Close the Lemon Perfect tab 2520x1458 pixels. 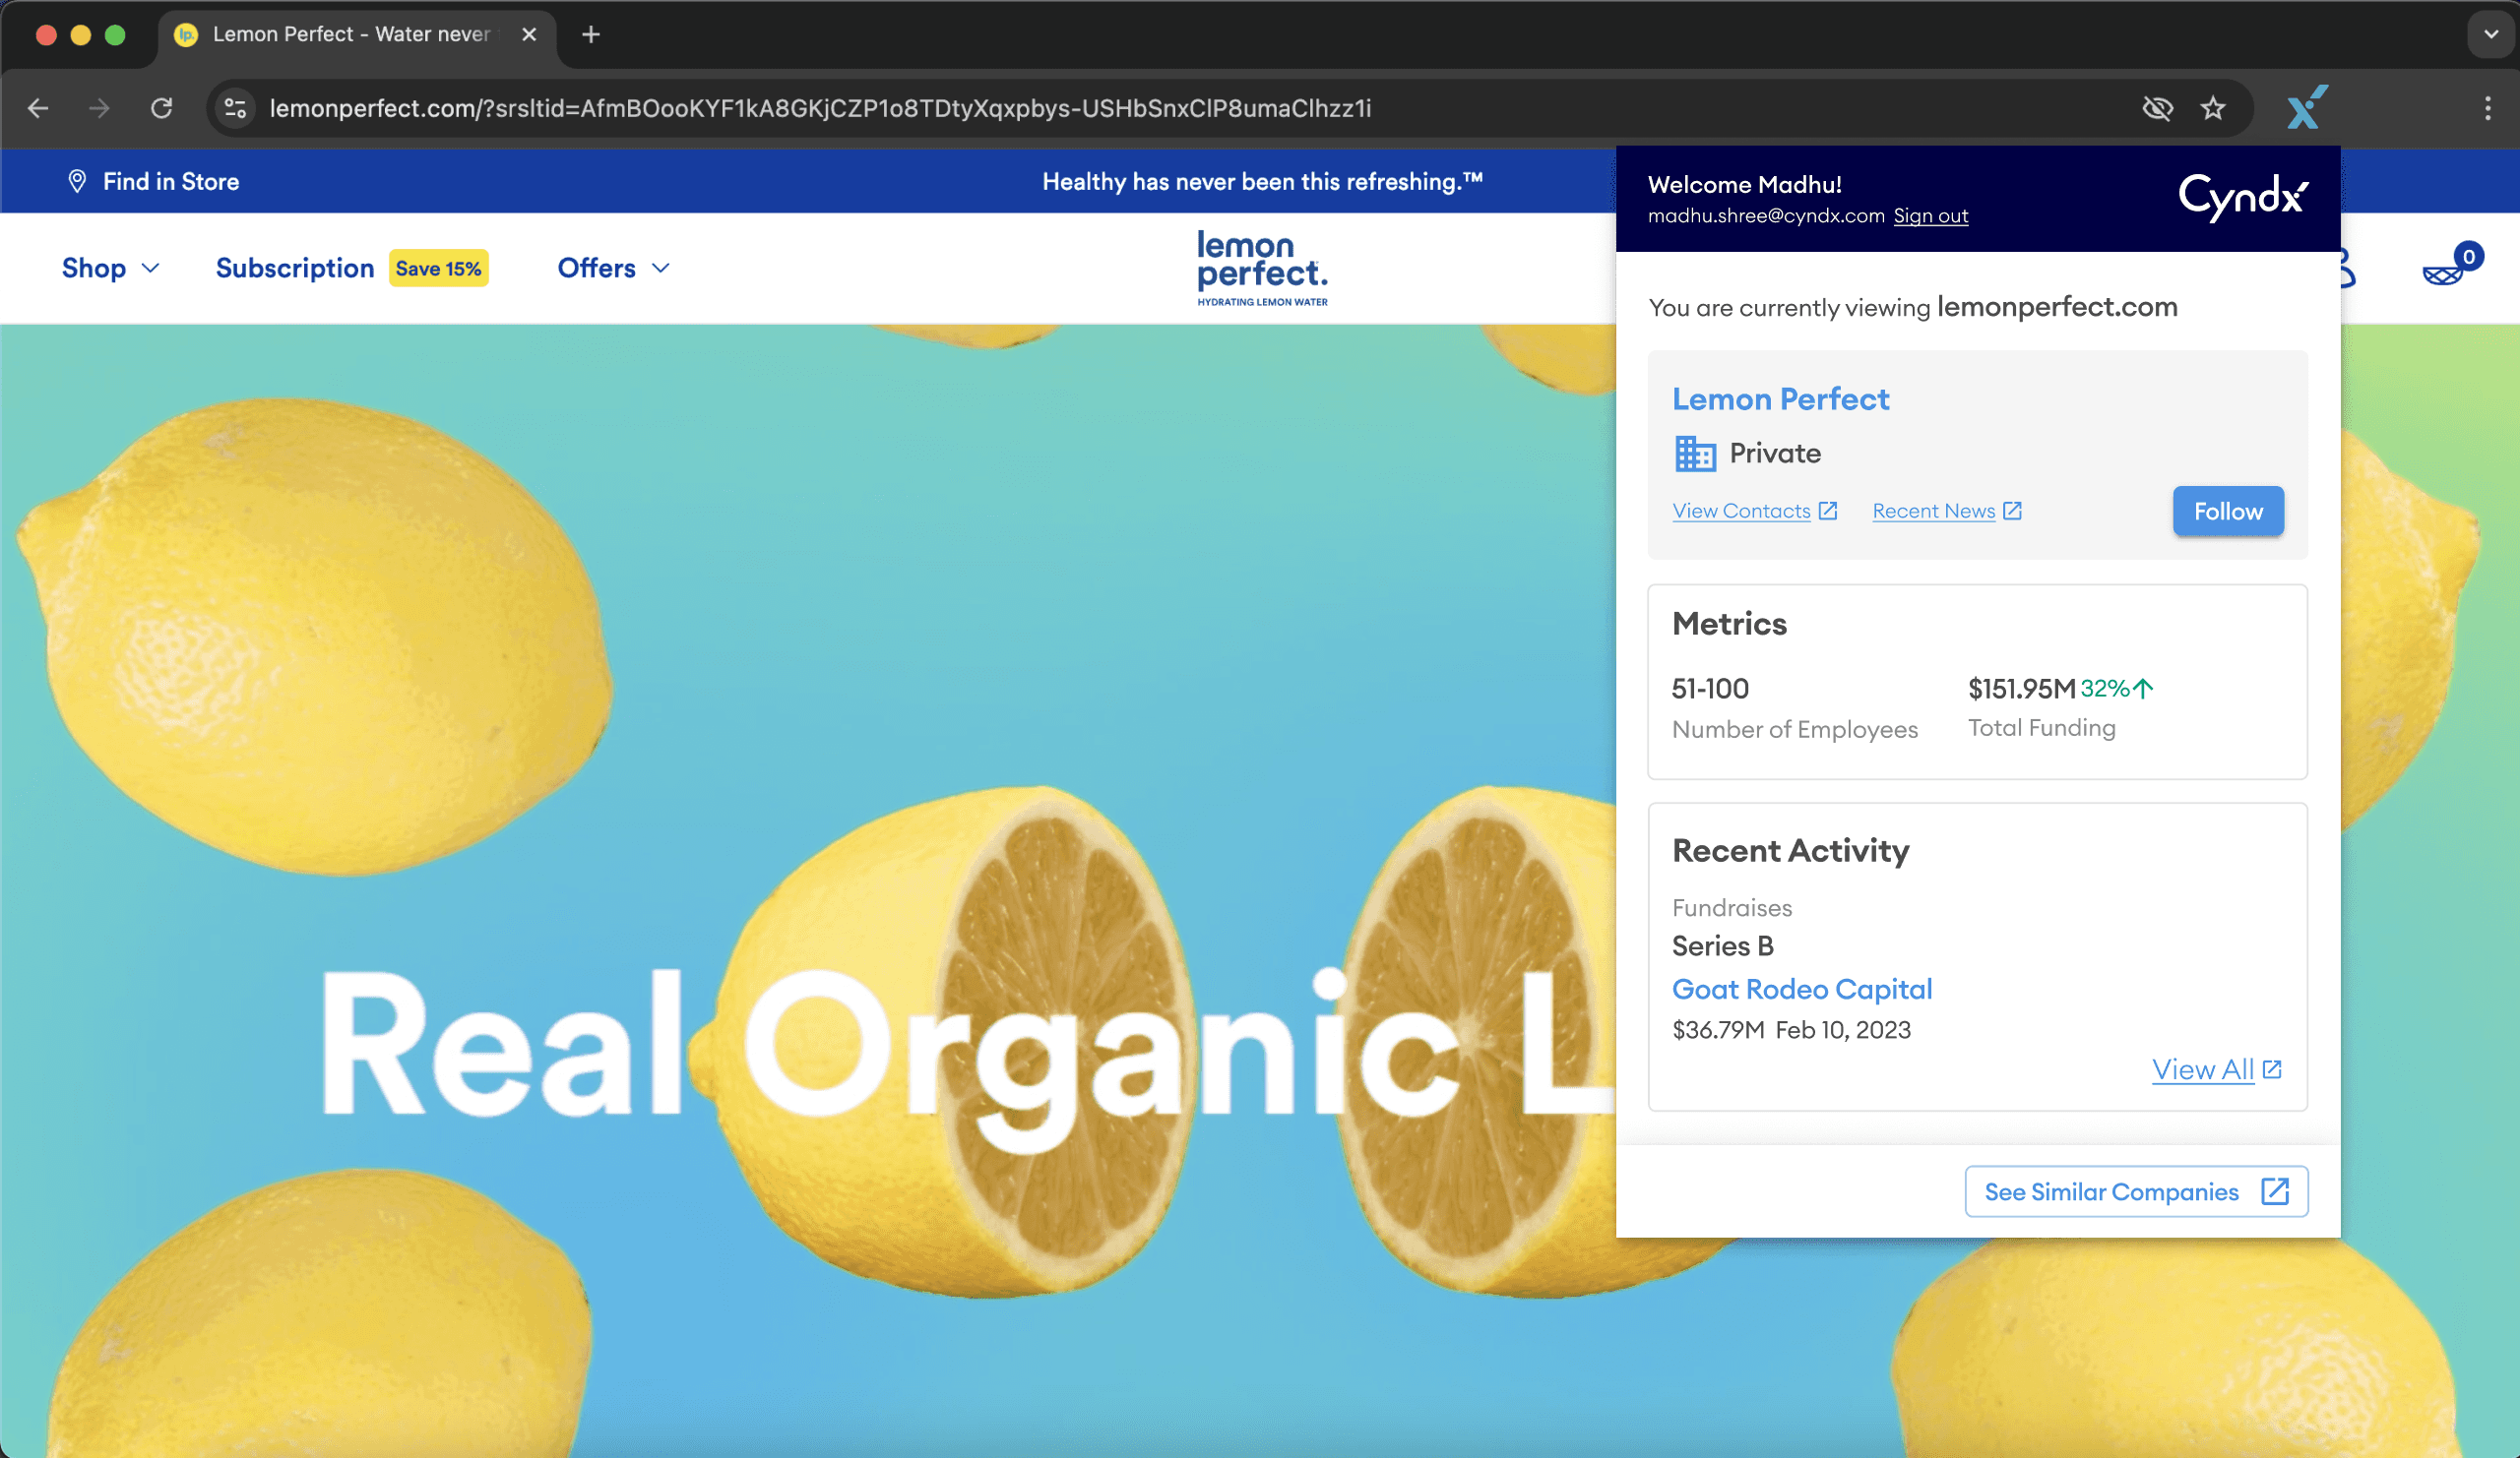point(529,35)
